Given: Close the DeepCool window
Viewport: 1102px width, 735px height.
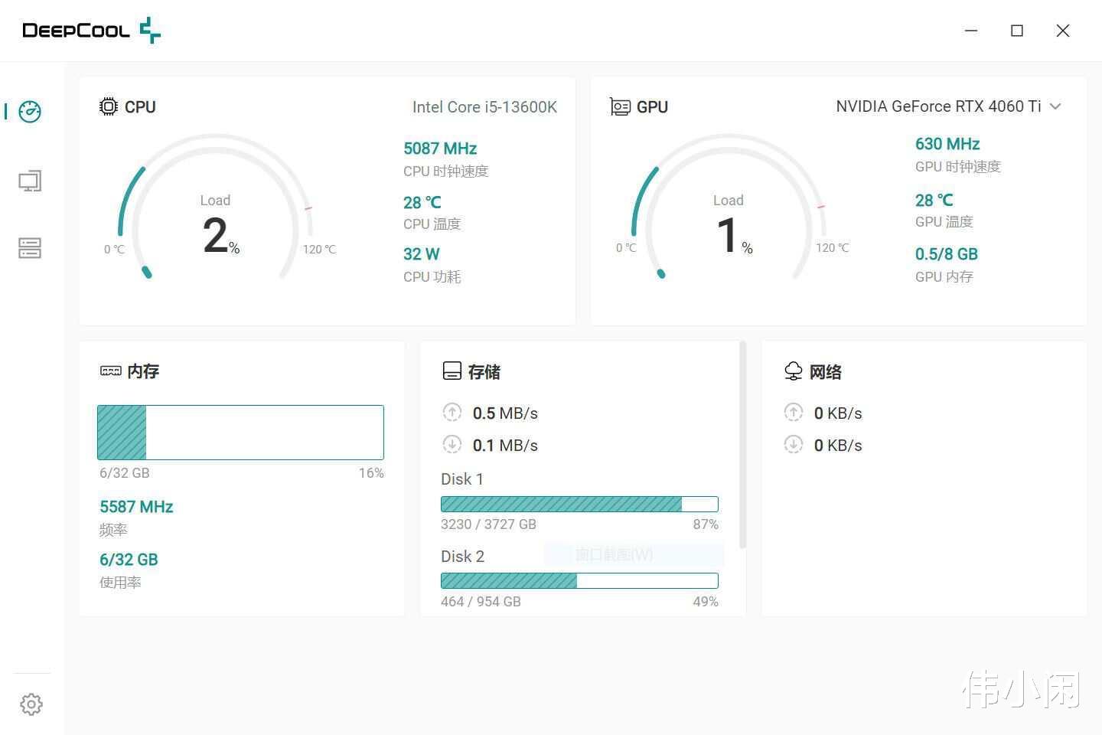Looking at the screenshot, I should 1063,31.
